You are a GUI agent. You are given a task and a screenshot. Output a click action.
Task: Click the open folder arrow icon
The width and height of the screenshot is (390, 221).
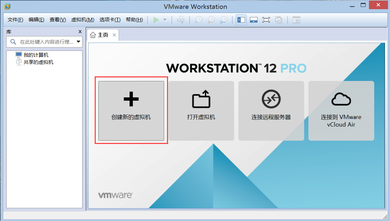[201, 99]
